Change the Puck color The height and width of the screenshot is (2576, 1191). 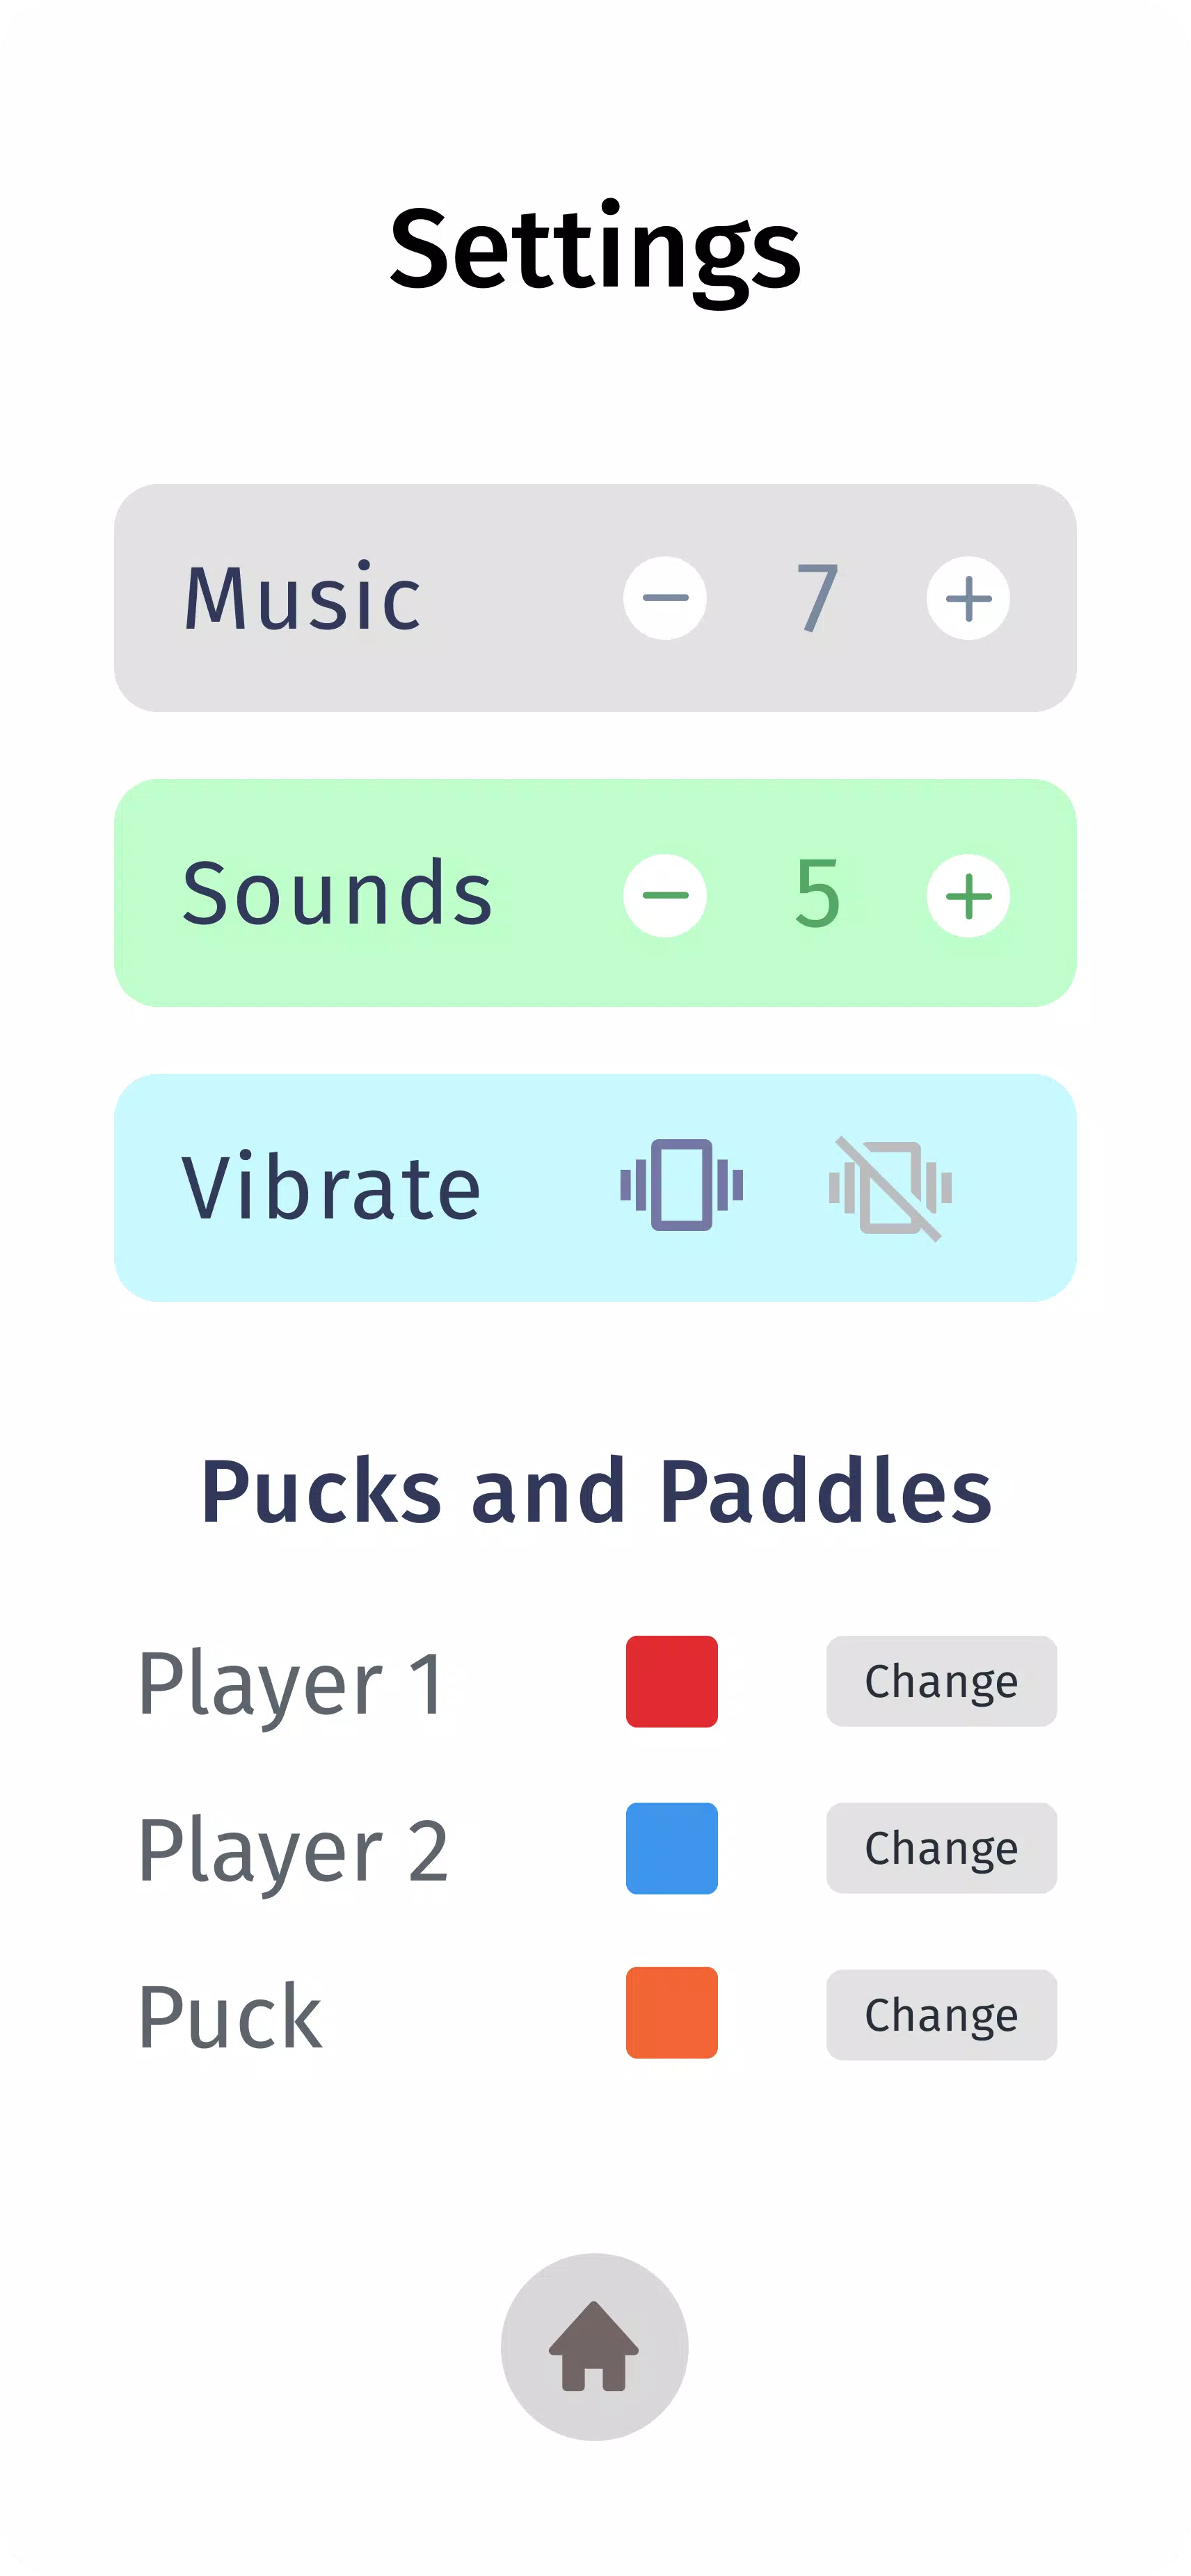pos(941,2014)
